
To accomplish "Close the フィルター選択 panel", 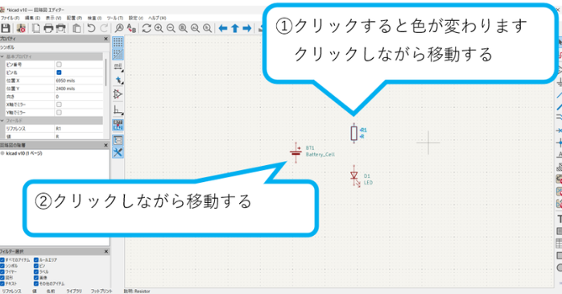I will click(105, 251).
